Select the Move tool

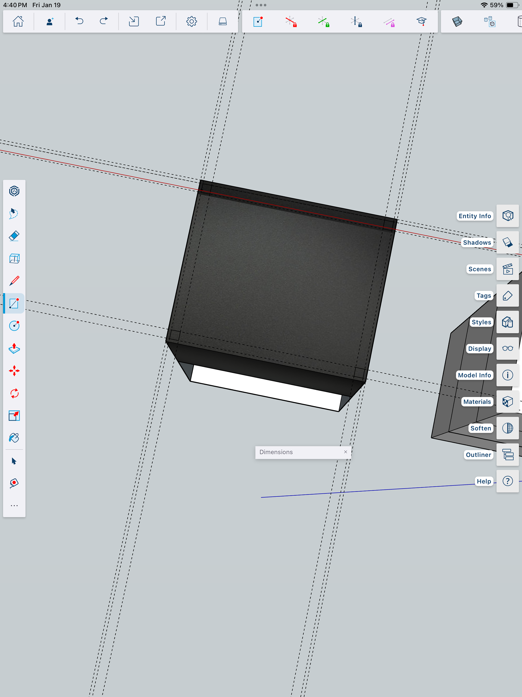(x=14, y=371)
